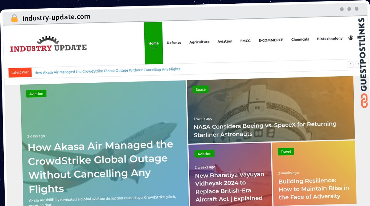
Task: Open Building Resilience article headline
Action: (314, 188)
